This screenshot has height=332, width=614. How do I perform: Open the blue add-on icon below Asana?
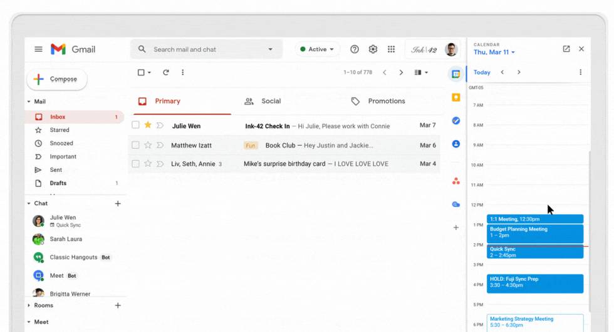[x=456, y=204]
